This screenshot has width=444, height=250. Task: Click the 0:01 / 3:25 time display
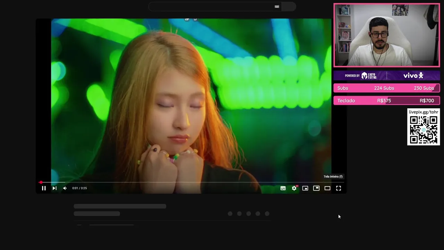[79, 188]
